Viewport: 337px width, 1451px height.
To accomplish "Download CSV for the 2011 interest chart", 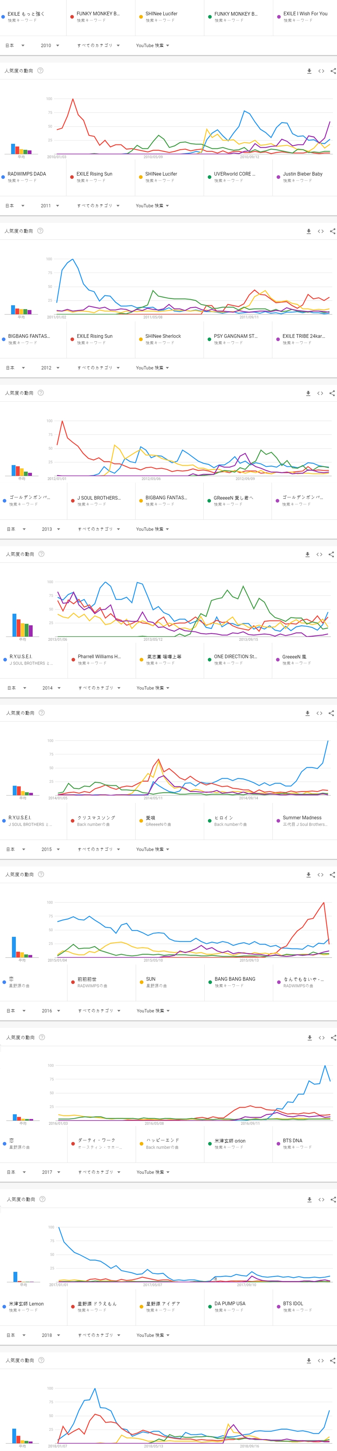I will tap(309, 231).
